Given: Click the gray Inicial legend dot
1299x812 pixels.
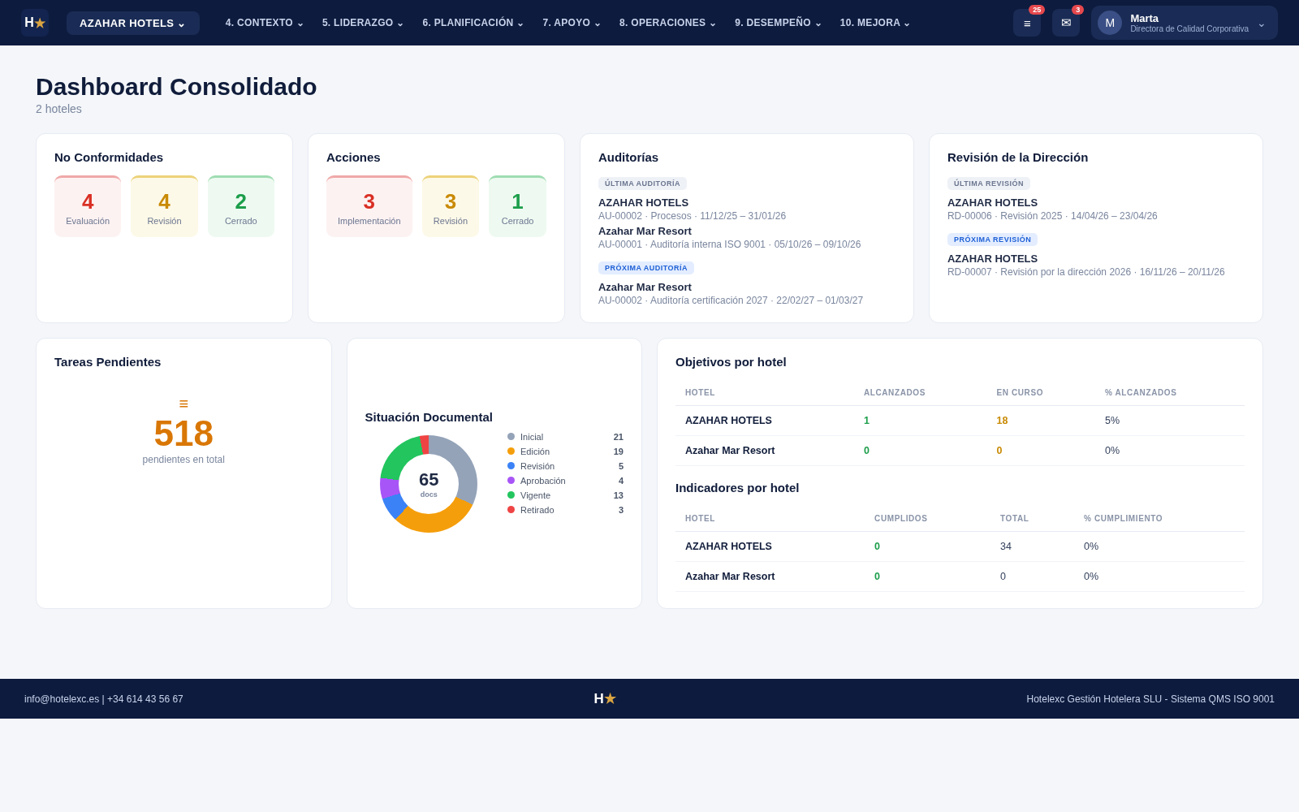Looking at the screenshot, I should click(x=511, y=437).
